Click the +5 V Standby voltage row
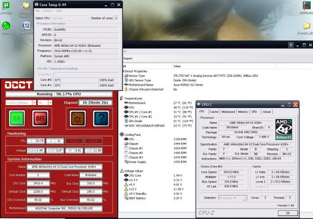 pos(153,194)
